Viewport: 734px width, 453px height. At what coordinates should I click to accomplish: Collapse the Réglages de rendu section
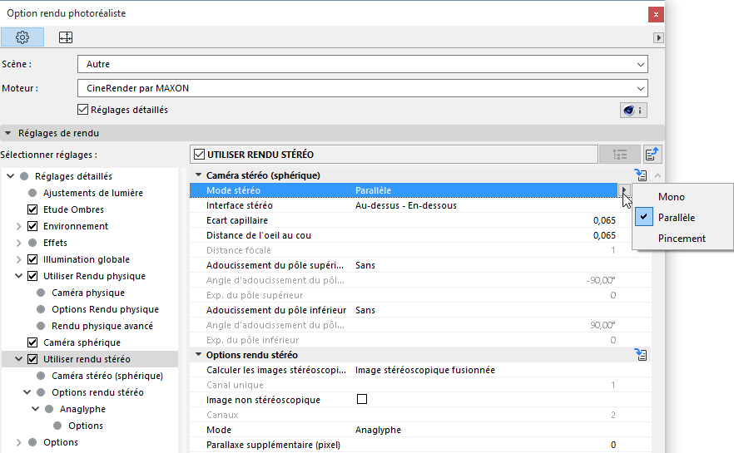8,133
